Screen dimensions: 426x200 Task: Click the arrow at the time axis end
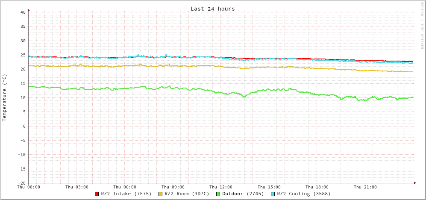coord(414,183)
